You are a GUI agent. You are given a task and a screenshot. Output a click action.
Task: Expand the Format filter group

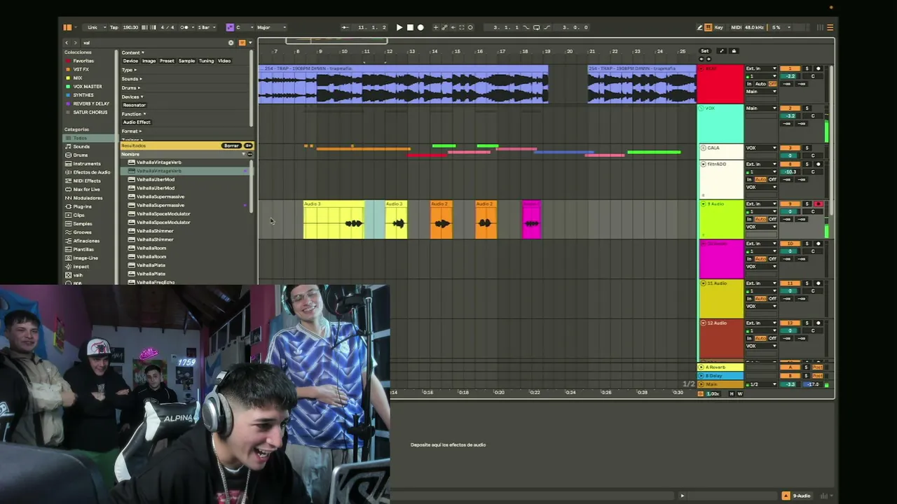click(x=131, y=131)
